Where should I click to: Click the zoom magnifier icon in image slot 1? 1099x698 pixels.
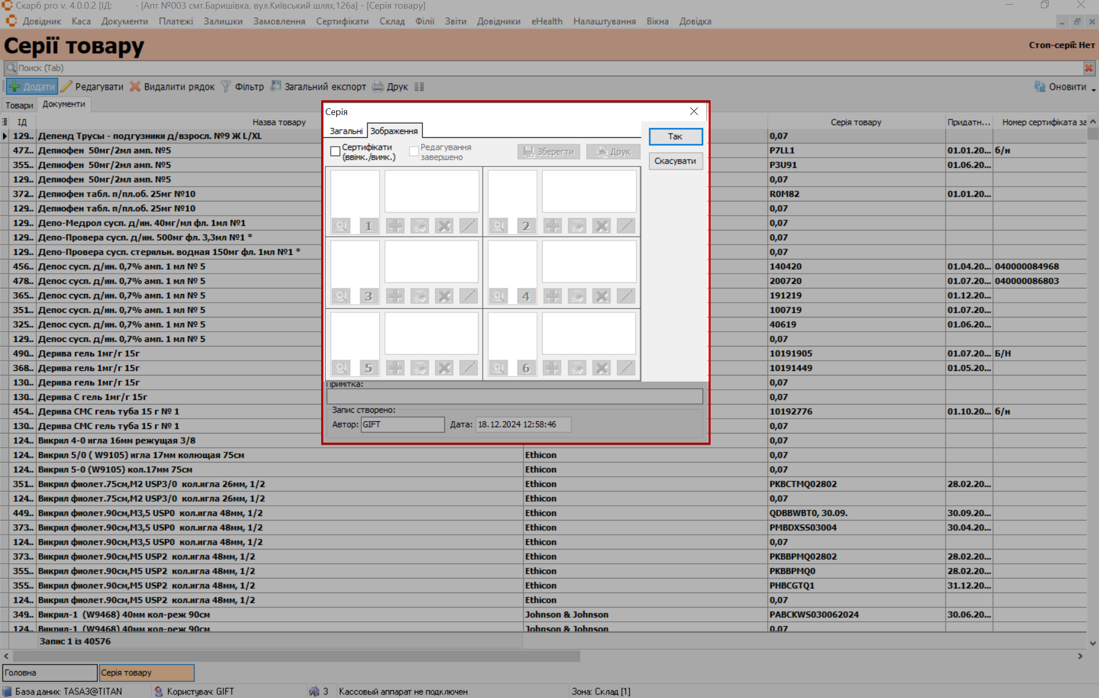pos(341,226)
